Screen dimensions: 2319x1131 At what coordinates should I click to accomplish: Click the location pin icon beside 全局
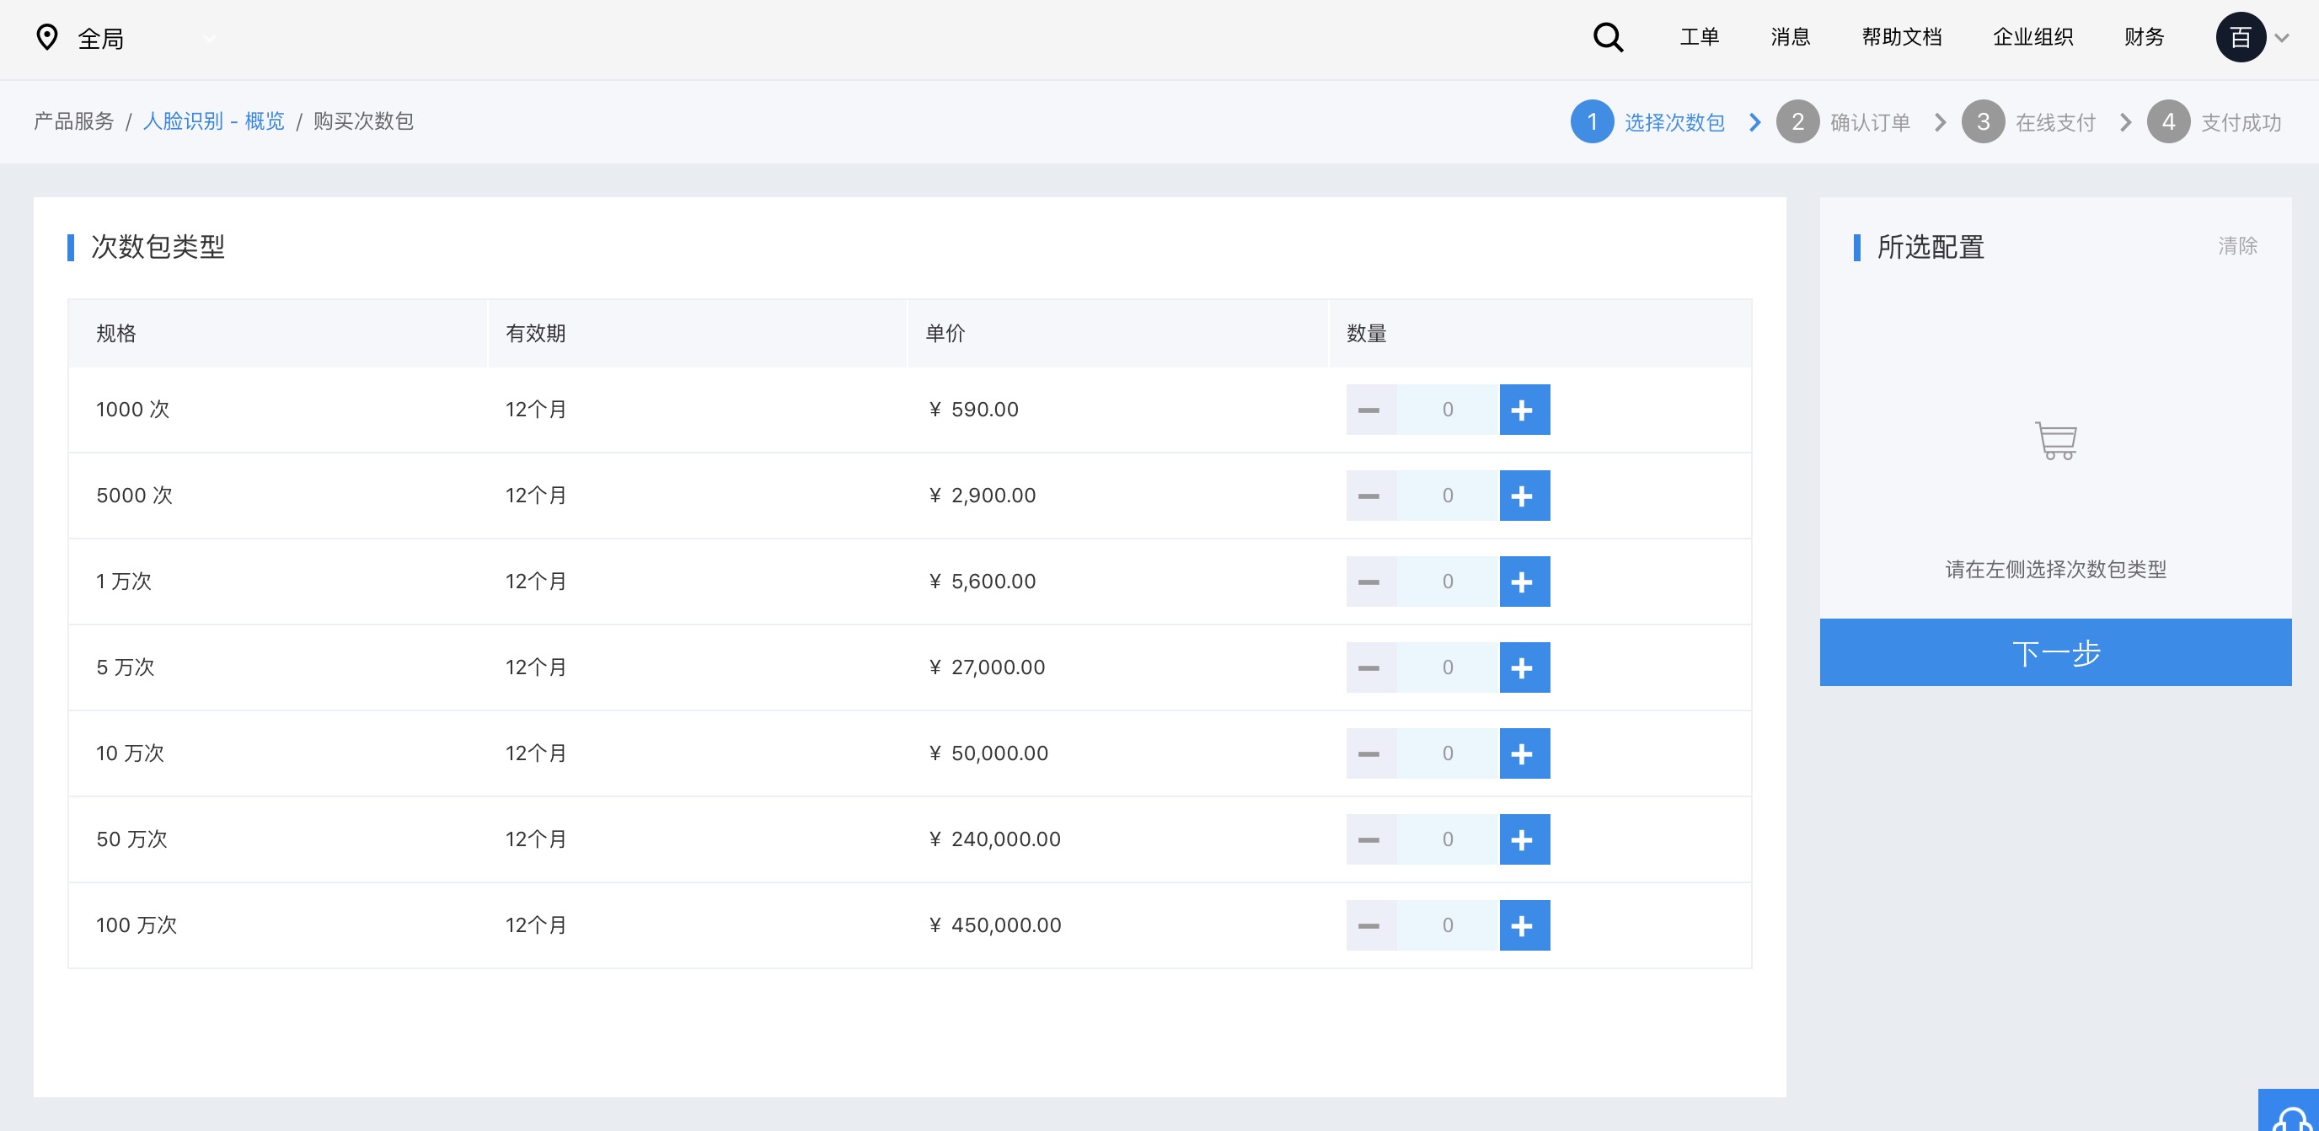click(x=47, y=38)
